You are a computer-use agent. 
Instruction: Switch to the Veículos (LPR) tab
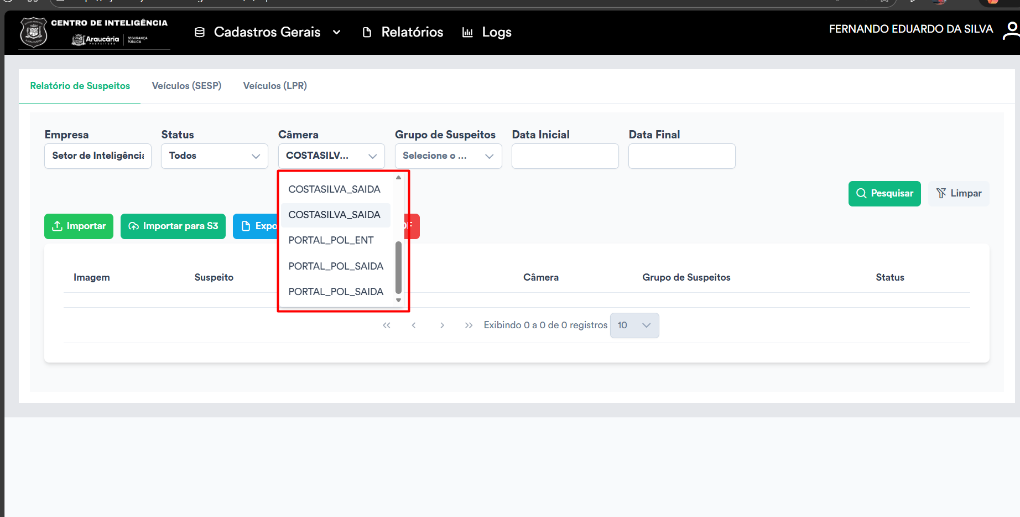[x=275, y=86]
